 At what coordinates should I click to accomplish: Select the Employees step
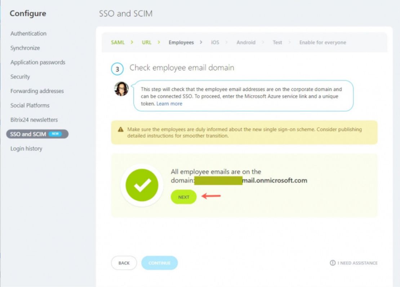coord(181,42)
